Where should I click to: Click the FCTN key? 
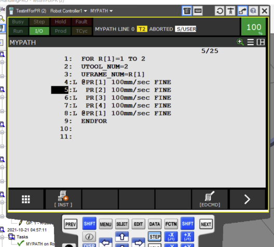pyautogui.click(x=171, y=224)
